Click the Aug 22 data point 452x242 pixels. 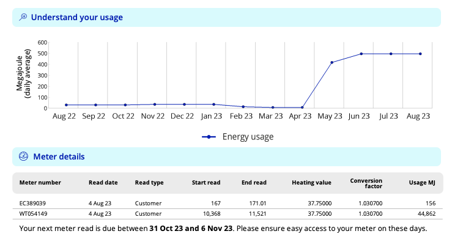tap(66, 105)
